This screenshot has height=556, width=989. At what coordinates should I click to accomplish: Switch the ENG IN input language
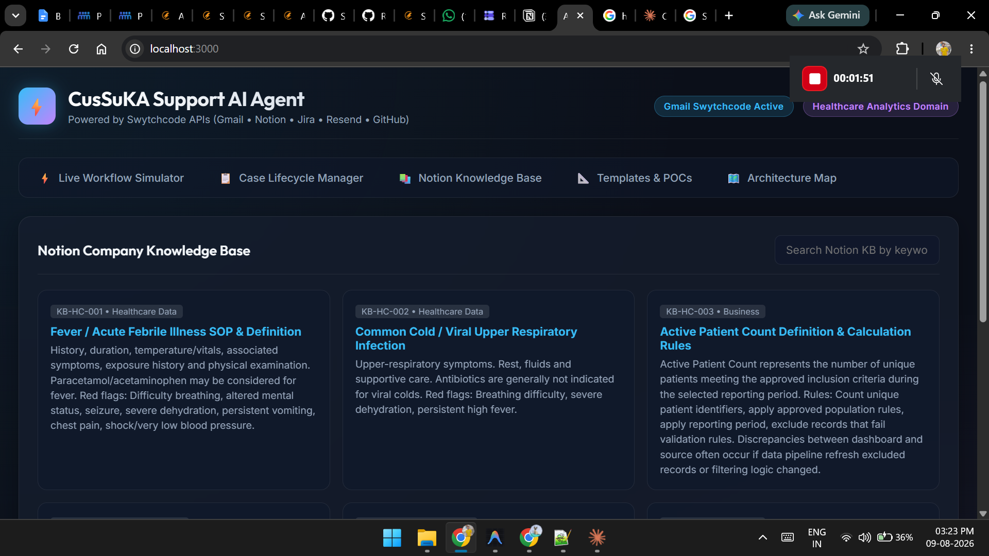tap(816, 538)
